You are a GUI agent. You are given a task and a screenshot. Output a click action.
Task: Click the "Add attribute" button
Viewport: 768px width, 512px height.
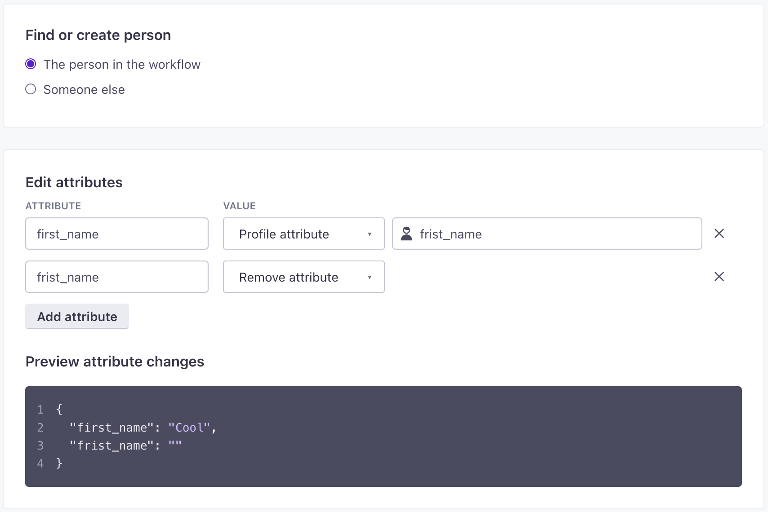[77, 316]
